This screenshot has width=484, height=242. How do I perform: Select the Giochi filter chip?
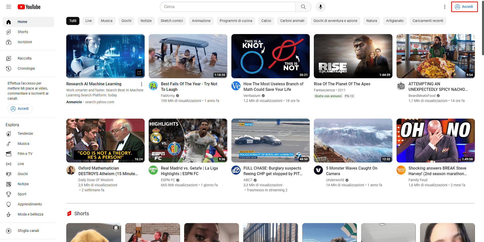[126, 21]
